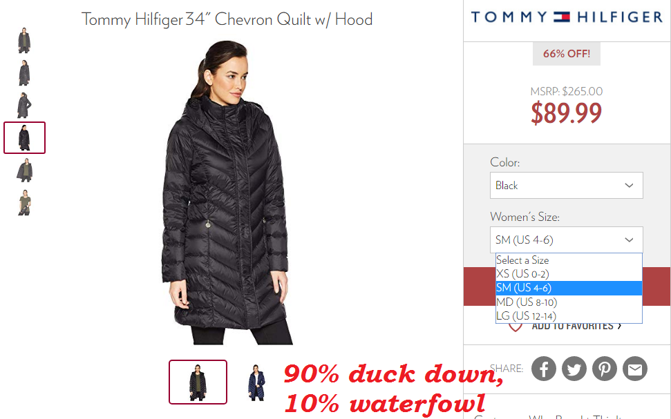Share product on Facebook
This screenshot has width=671, height=419.
[x=543, y=369]
